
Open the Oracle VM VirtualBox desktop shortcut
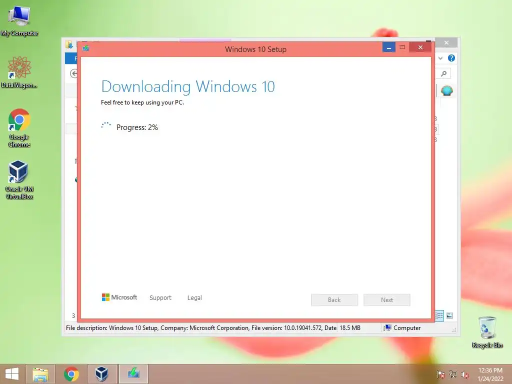(19, 179)
